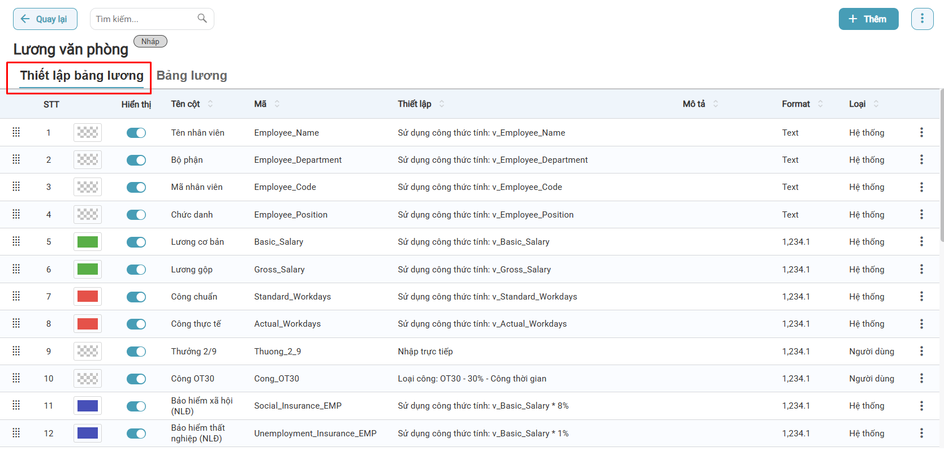Sort the table by Format column
The height and width of the screenshot is (455, 944).
(820, 104)
